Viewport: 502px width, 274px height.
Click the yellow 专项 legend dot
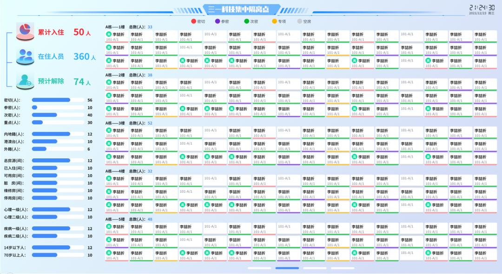274,21
